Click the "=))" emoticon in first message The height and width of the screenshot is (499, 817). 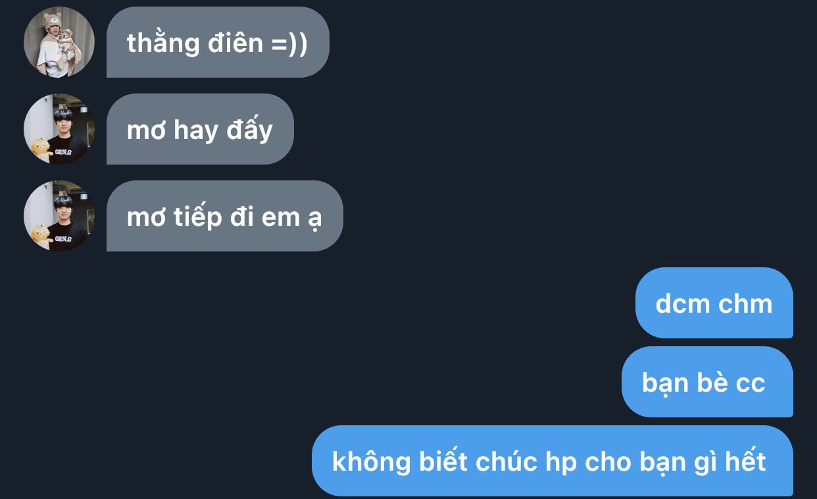289,43
